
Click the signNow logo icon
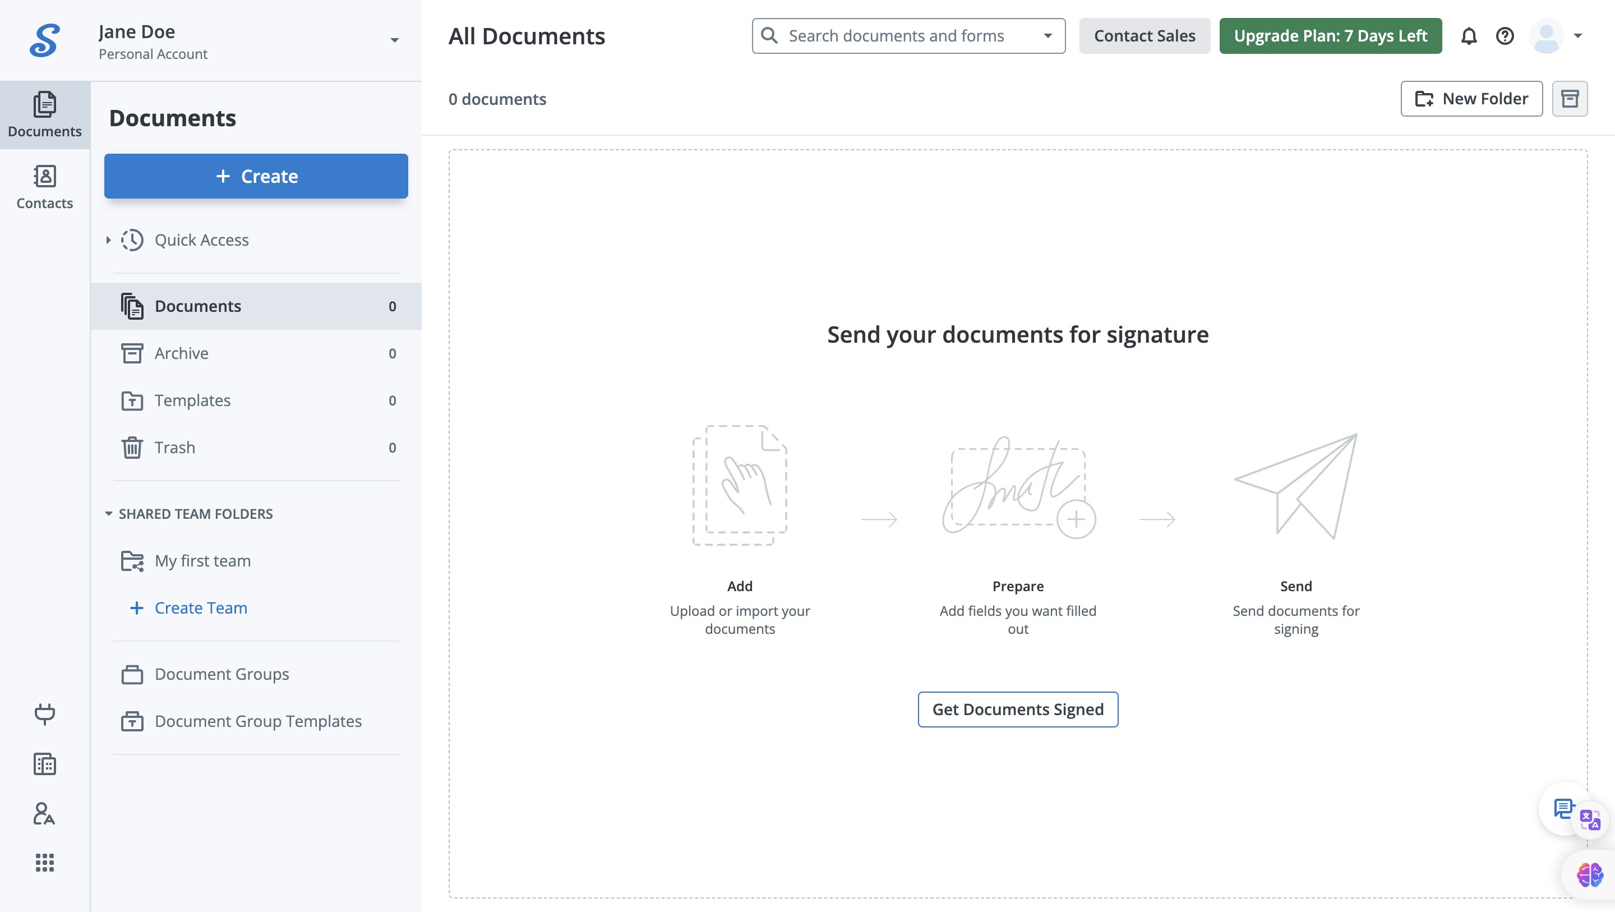[44, 40]
